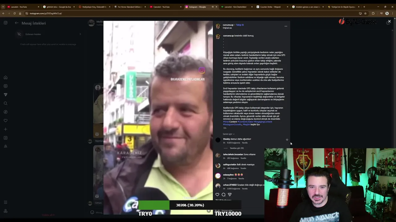Screen dimensions: 396x222
Task: Click the Instagram logo at sidebar top
Action: point(6,23)
